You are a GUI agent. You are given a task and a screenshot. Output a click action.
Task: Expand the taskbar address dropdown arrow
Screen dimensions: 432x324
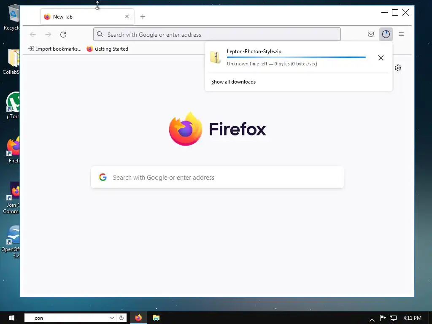point(112,318)
